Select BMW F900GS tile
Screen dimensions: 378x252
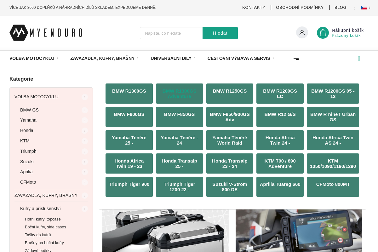(129, 117)
